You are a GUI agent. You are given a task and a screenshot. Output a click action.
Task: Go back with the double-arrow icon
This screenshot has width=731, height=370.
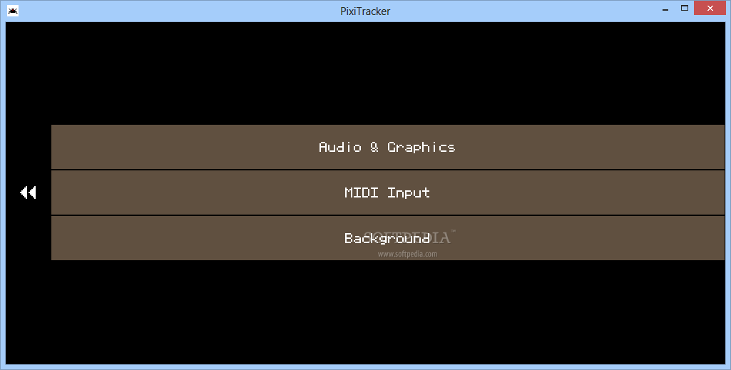coord(28,192)
